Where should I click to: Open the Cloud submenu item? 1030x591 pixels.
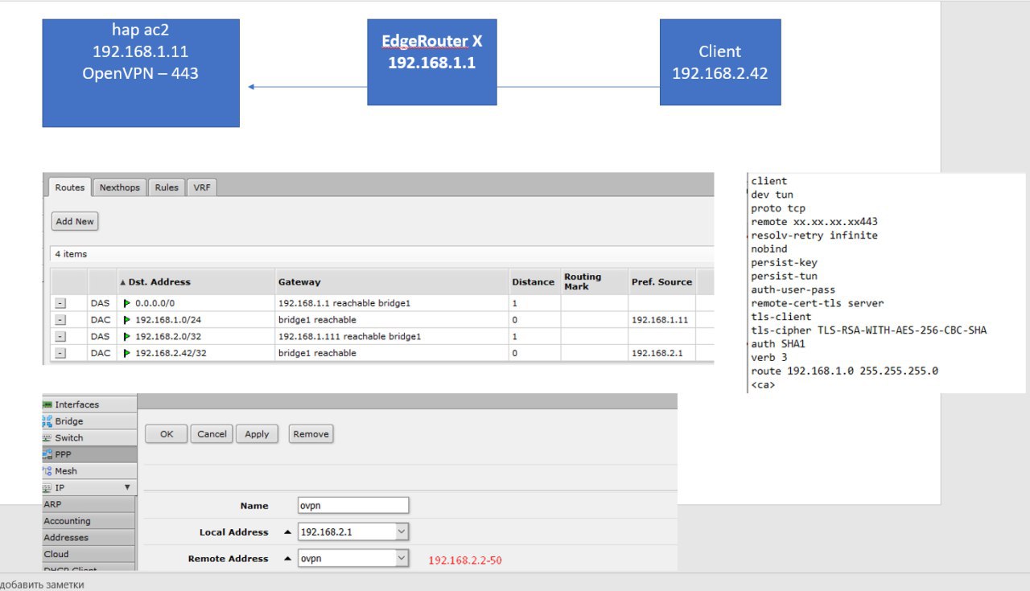(89, 554)
